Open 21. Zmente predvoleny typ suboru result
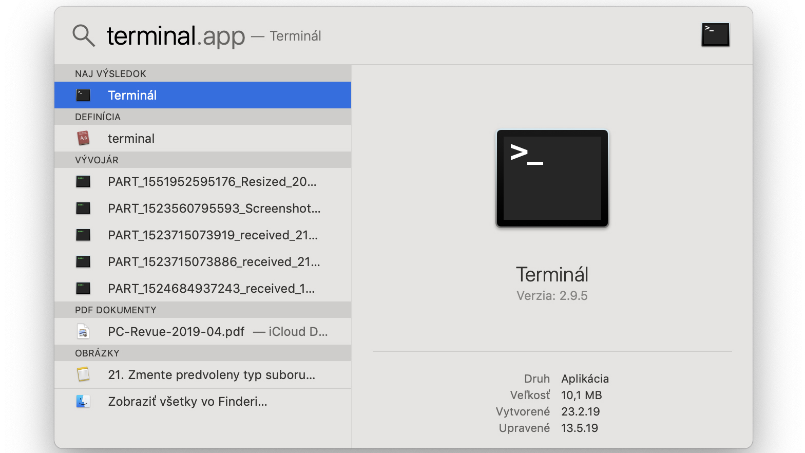 click(x=203, y=374)
